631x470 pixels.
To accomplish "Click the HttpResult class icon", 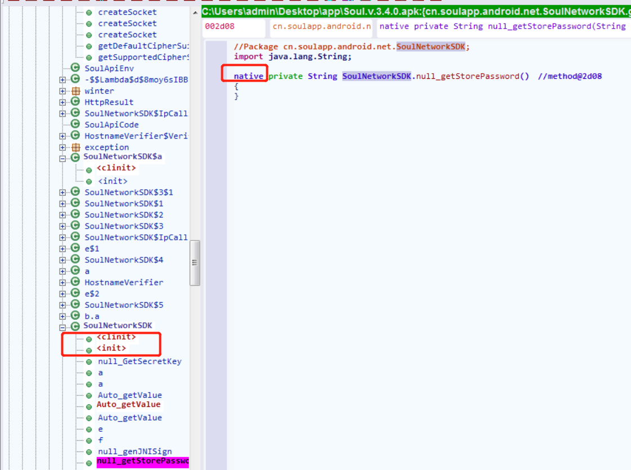I will tap(75, 101).
